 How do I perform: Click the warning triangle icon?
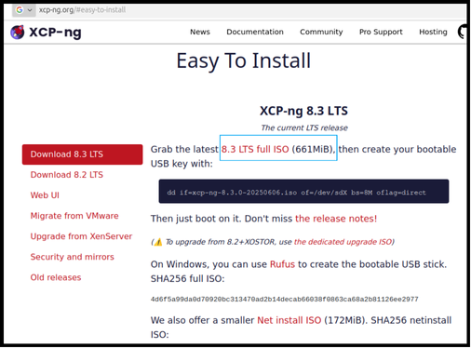pos(158,242)
